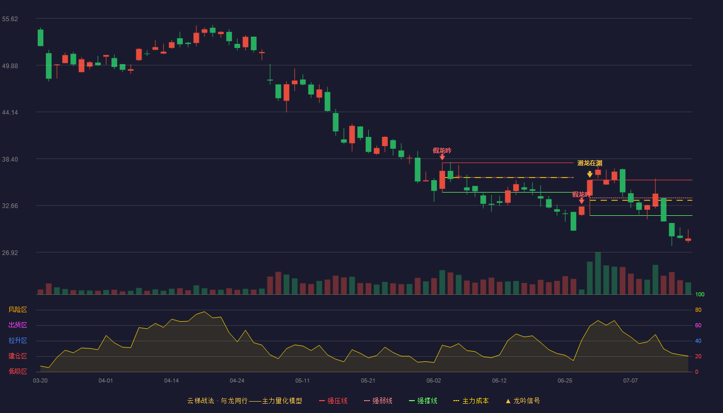This screenshot has height=413, width=723.
Task: Click the yellow 潜龙在渊 down-arrow marker
Action: coord(590,174)
